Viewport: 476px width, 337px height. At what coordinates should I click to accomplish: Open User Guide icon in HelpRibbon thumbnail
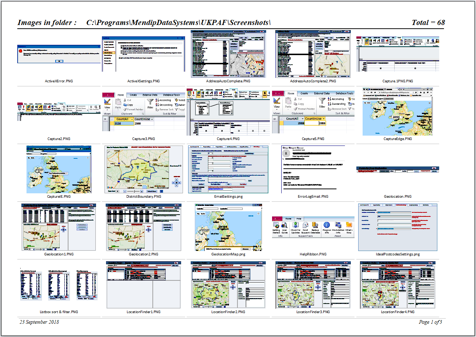285,225
